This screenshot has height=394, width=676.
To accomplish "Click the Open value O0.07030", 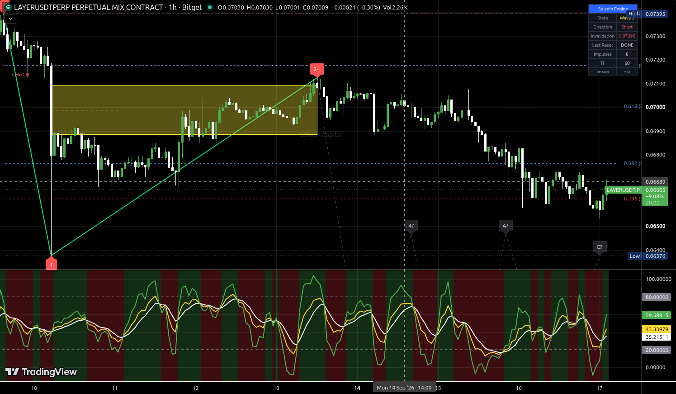I will [x=231, y=7].
